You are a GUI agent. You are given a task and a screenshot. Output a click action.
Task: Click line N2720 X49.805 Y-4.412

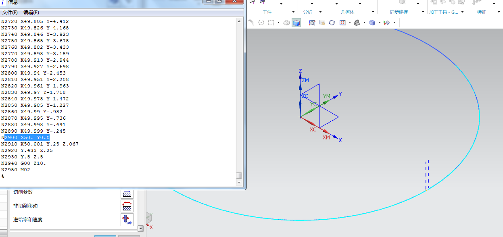pos(35,21)
